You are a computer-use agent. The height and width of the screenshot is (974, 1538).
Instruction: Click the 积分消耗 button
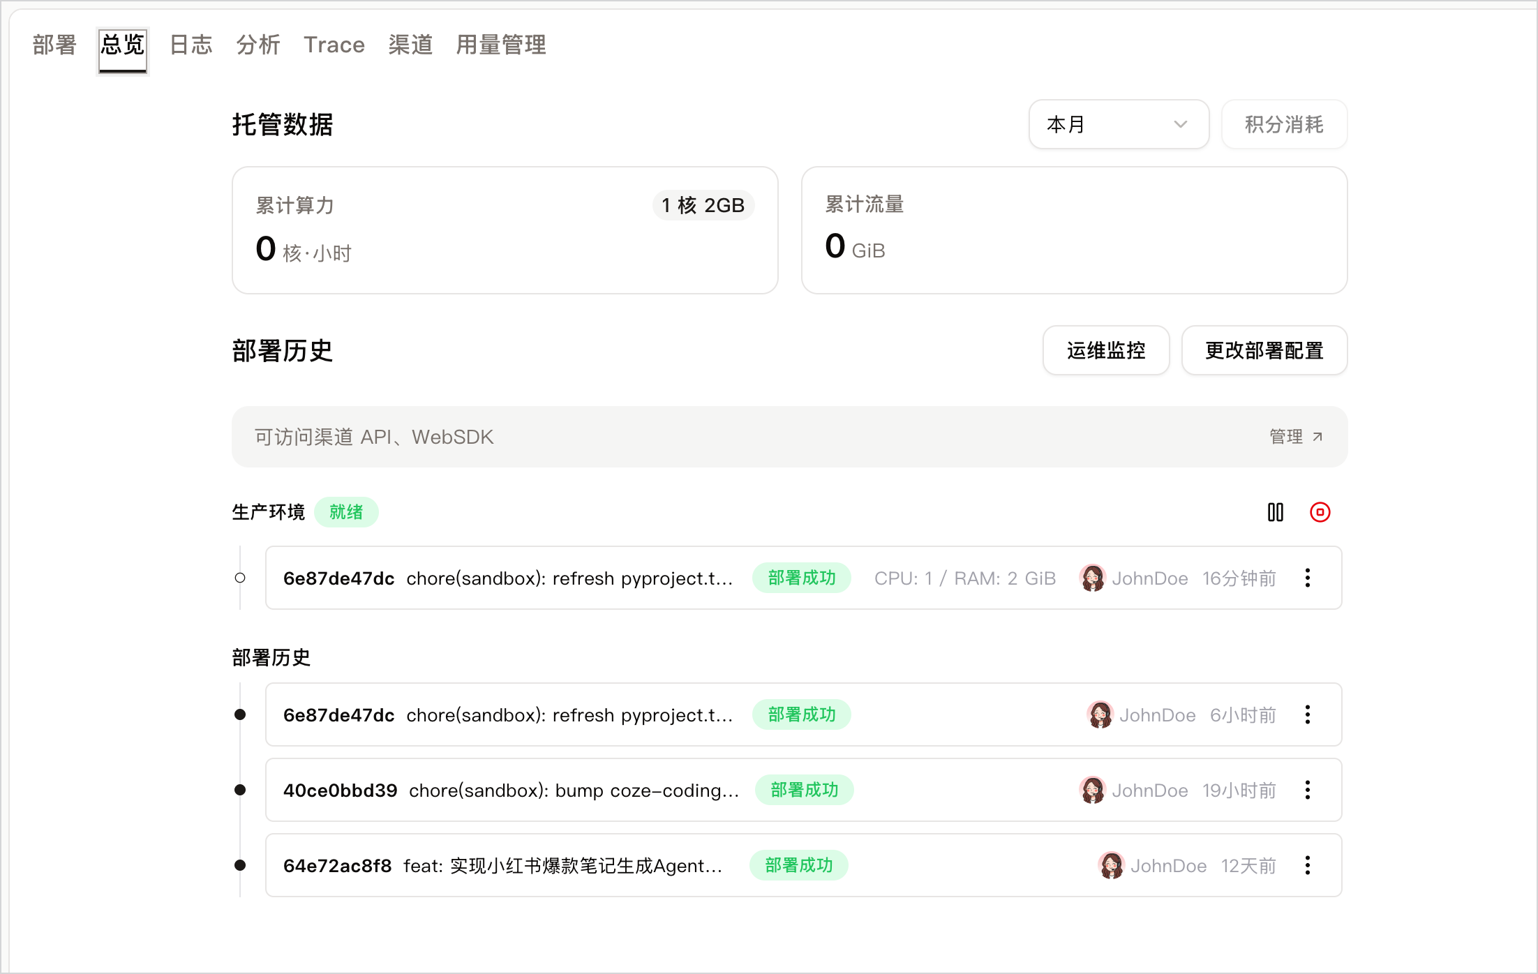(x=1284, y=124)
